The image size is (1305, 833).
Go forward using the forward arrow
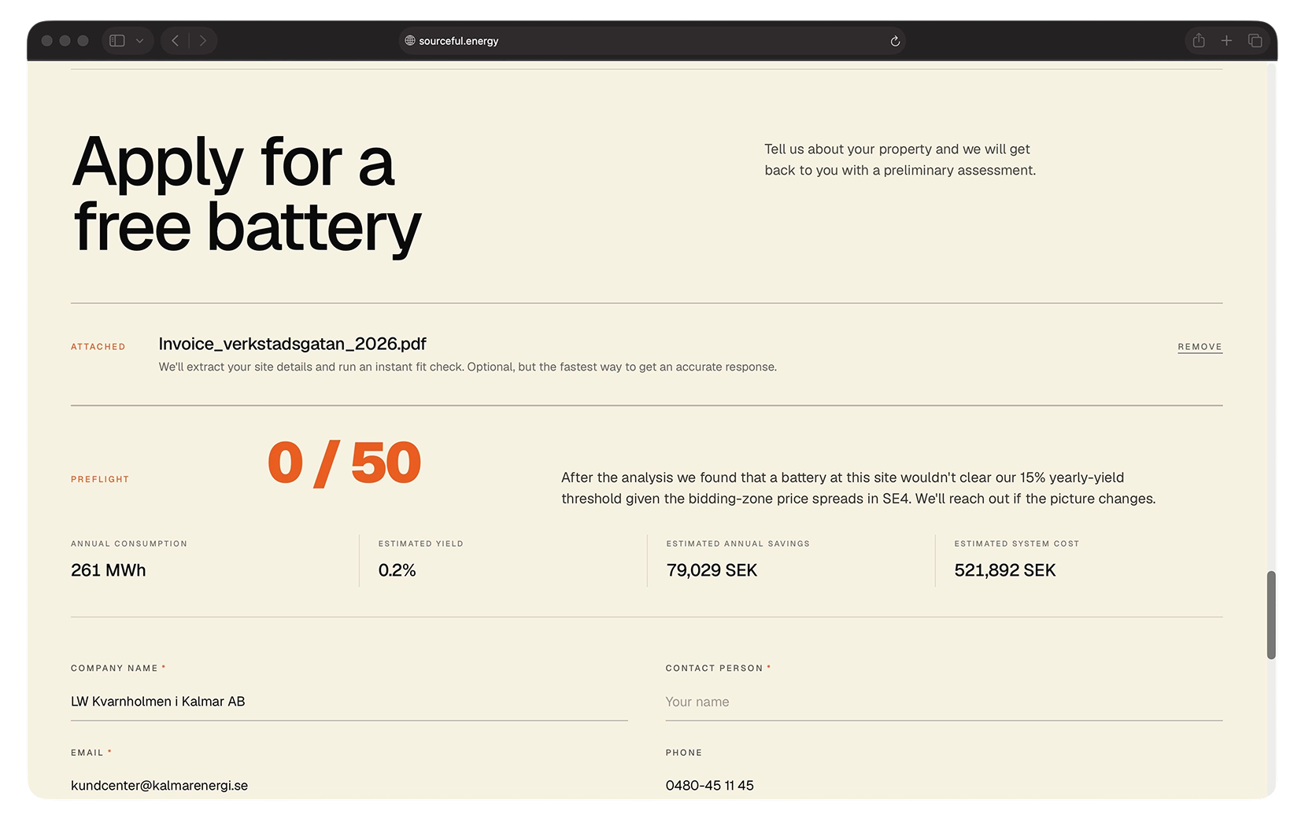coord(203,41)
